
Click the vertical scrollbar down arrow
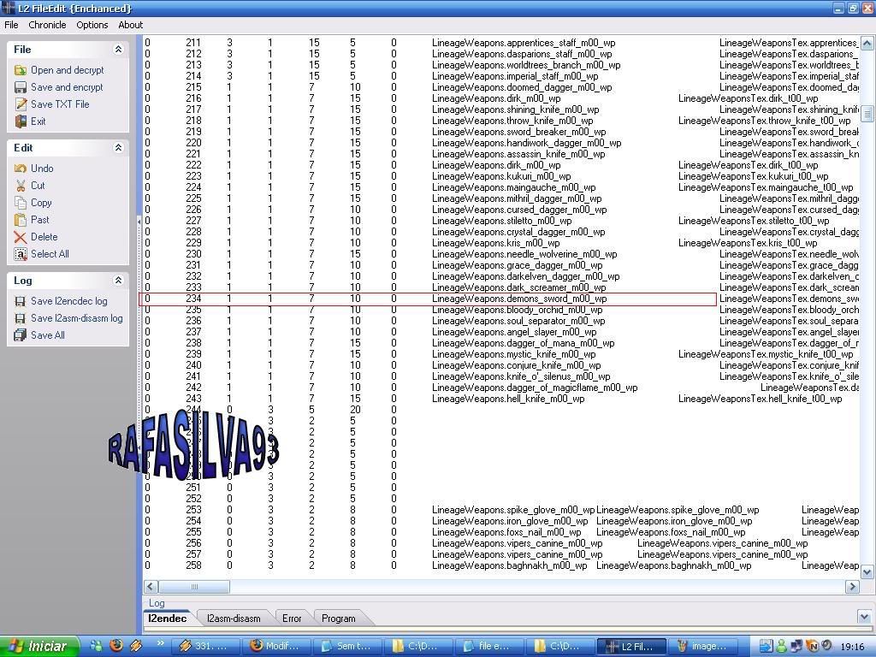(x=867, y=571)
